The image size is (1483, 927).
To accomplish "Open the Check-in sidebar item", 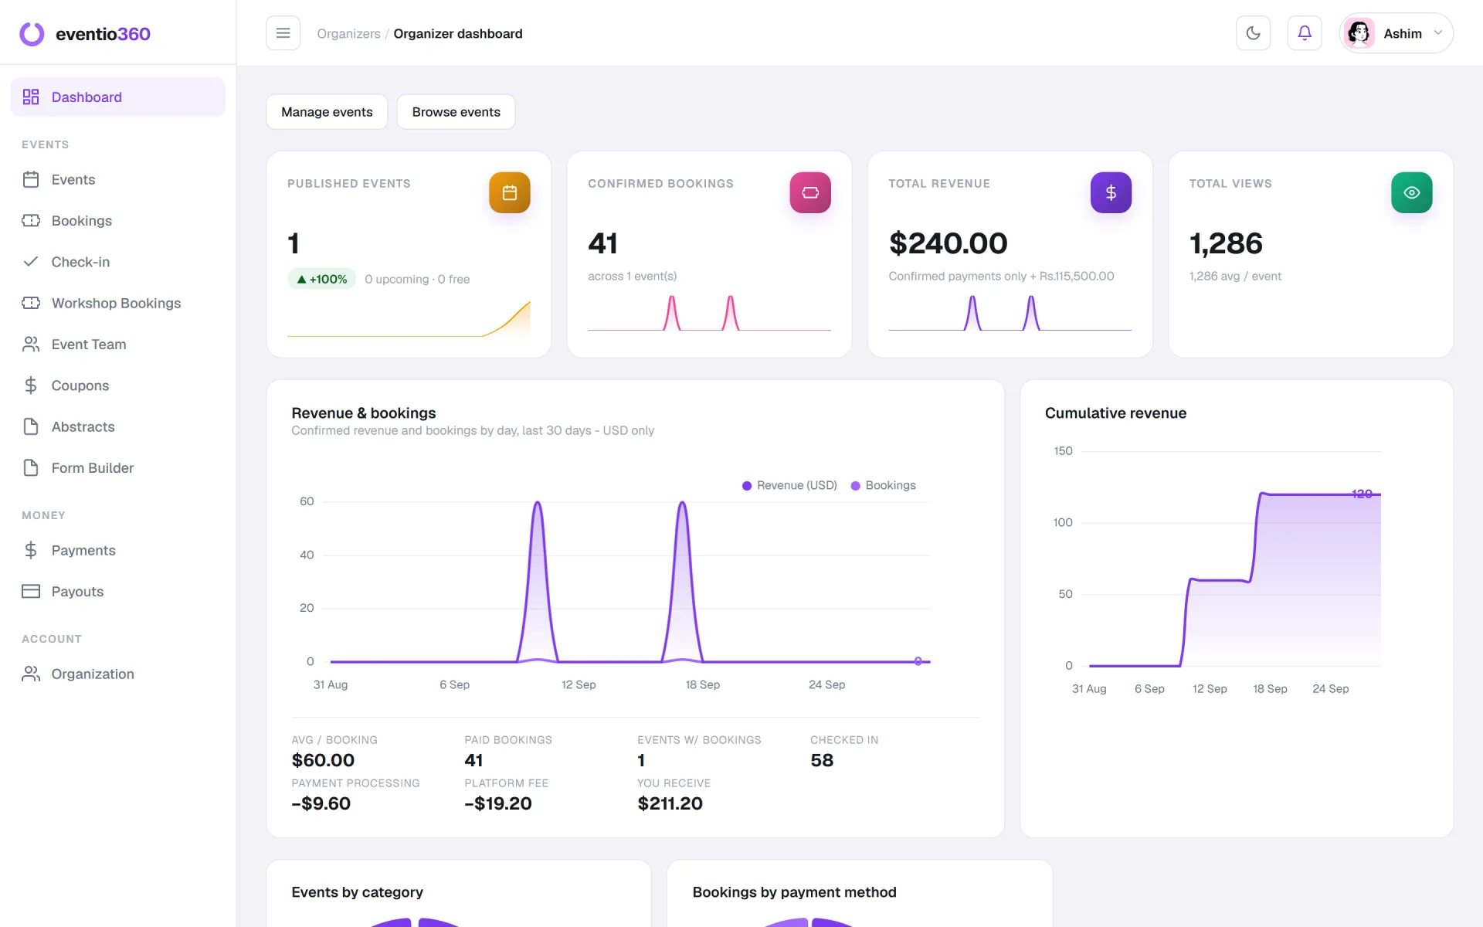I will [x=118, y=262].
